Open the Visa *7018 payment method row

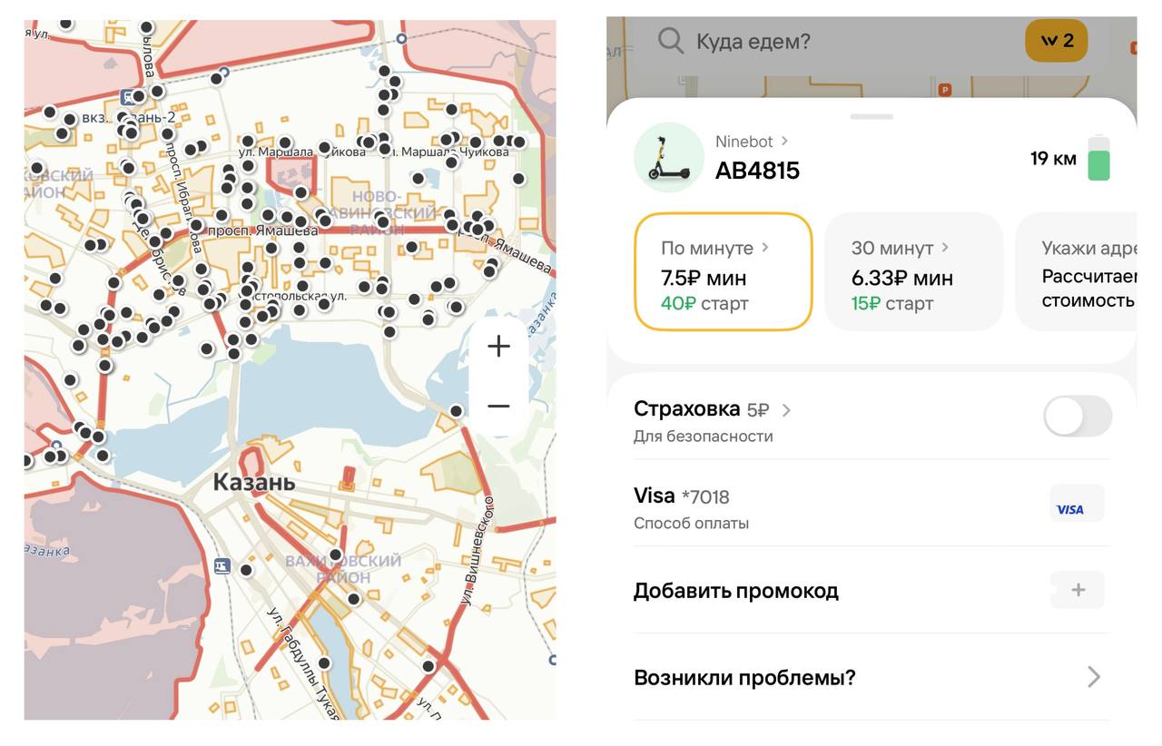pyautogui.click(x=817, y=507)
